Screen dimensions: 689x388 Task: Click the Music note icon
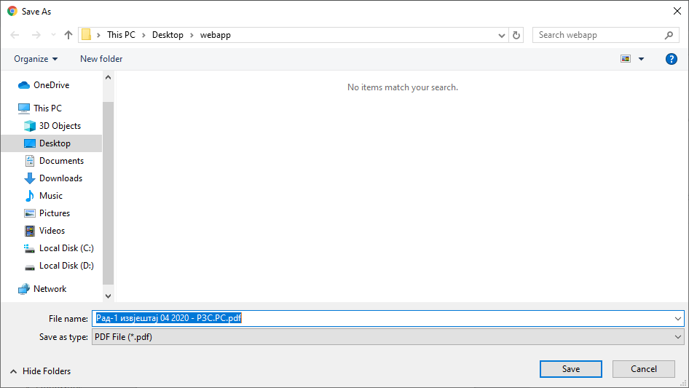coord(30,196)
